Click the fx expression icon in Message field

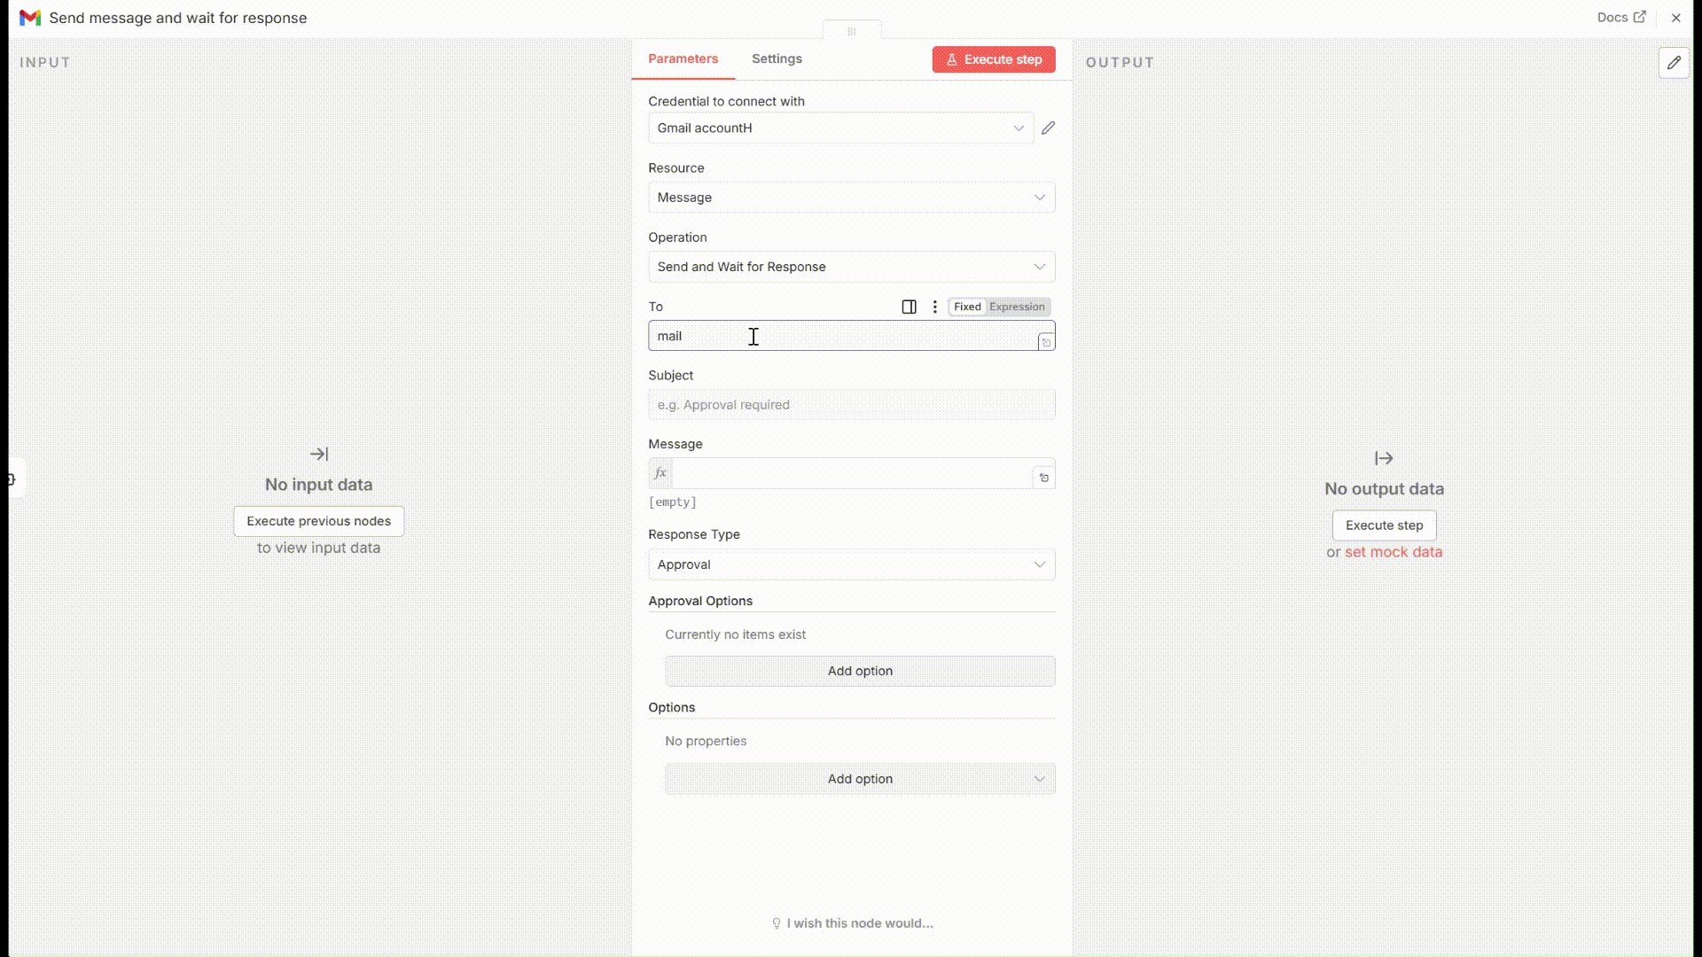tap(660, 473)
